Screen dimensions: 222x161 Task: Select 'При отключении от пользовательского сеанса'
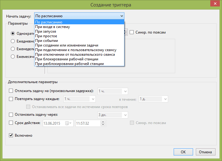(79, 54)
